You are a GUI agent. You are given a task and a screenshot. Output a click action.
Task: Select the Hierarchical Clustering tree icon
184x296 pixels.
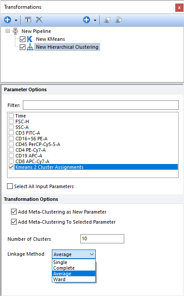coord(30,47)
